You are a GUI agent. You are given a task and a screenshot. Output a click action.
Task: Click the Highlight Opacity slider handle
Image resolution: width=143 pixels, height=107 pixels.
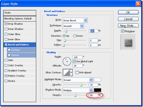(x=81, y=85)
